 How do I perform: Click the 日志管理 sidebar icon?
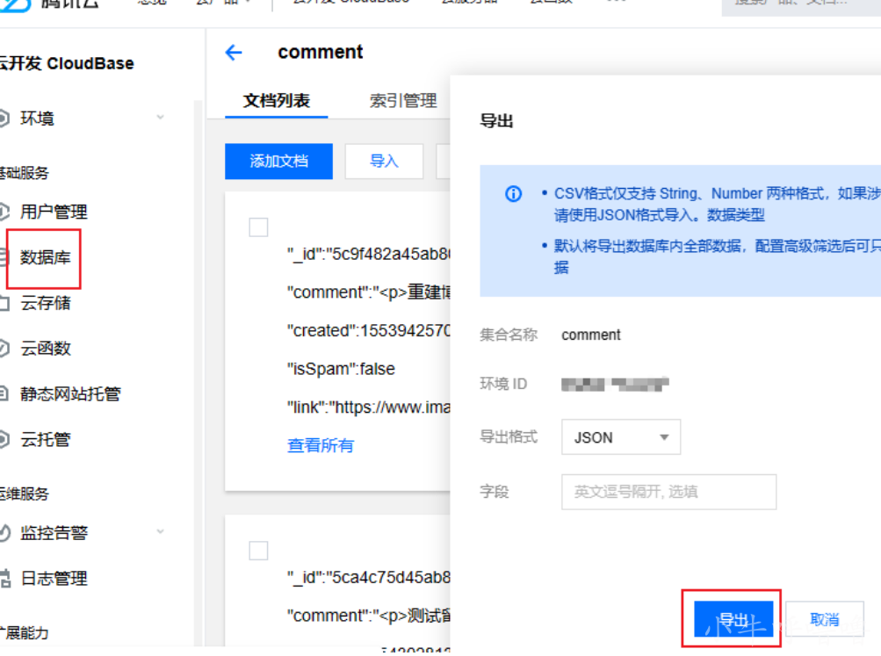(4, 579)
